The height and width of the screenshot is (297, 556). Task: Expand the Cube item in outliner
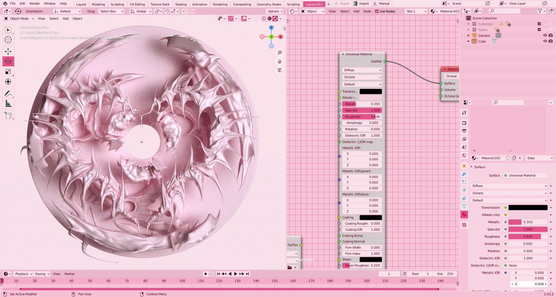click(x=469, y=41)
